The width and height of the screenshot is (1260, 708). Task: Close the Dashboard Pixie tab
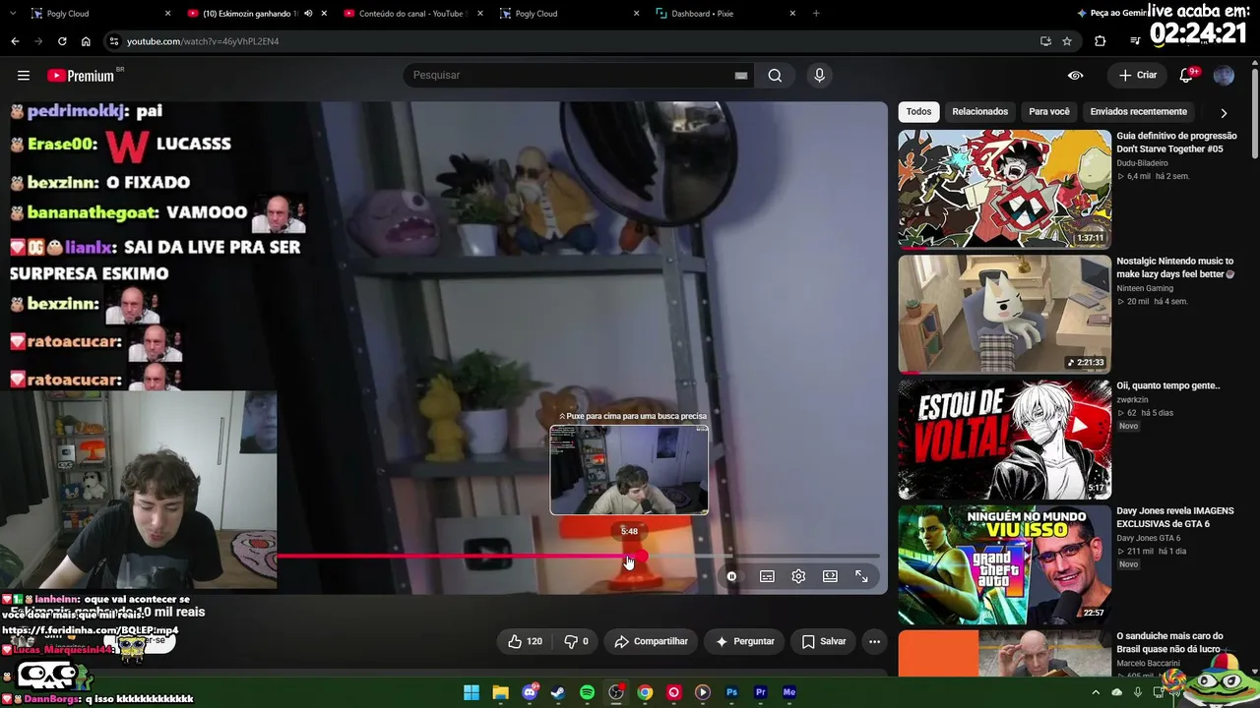pos(792,14)
